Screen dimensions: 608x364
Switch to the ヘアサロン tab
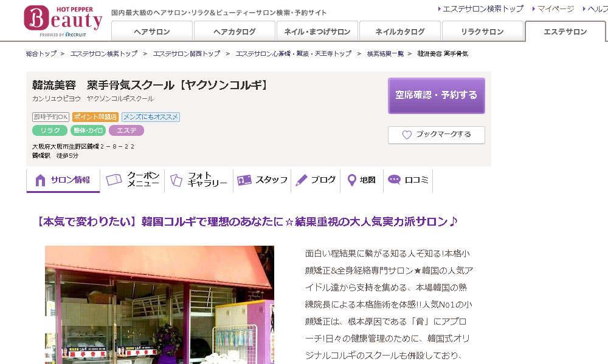point(151,32)
